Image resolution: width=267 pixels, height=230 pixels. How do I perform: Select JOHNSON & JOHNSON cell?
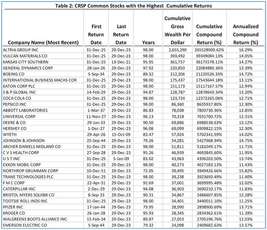[24, 141]
